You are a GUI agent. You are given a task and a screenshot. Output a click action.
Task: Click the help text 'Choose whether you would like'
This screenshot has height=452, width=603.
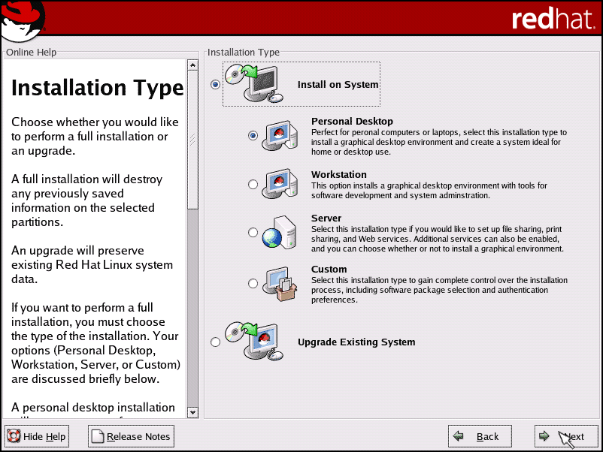click(x=95, y=137)
